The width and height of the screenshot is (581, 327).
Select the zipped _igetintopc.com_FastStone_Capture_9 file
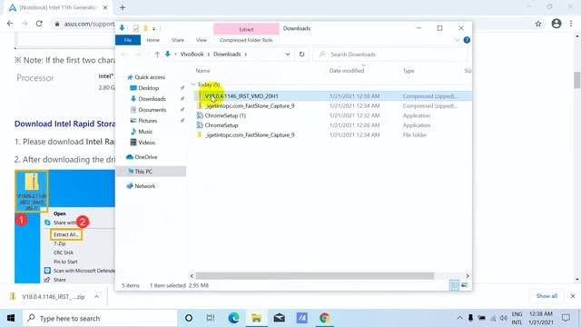[x=250, y=105]
